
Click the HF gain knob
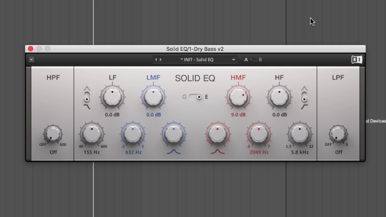coord(279,97)
